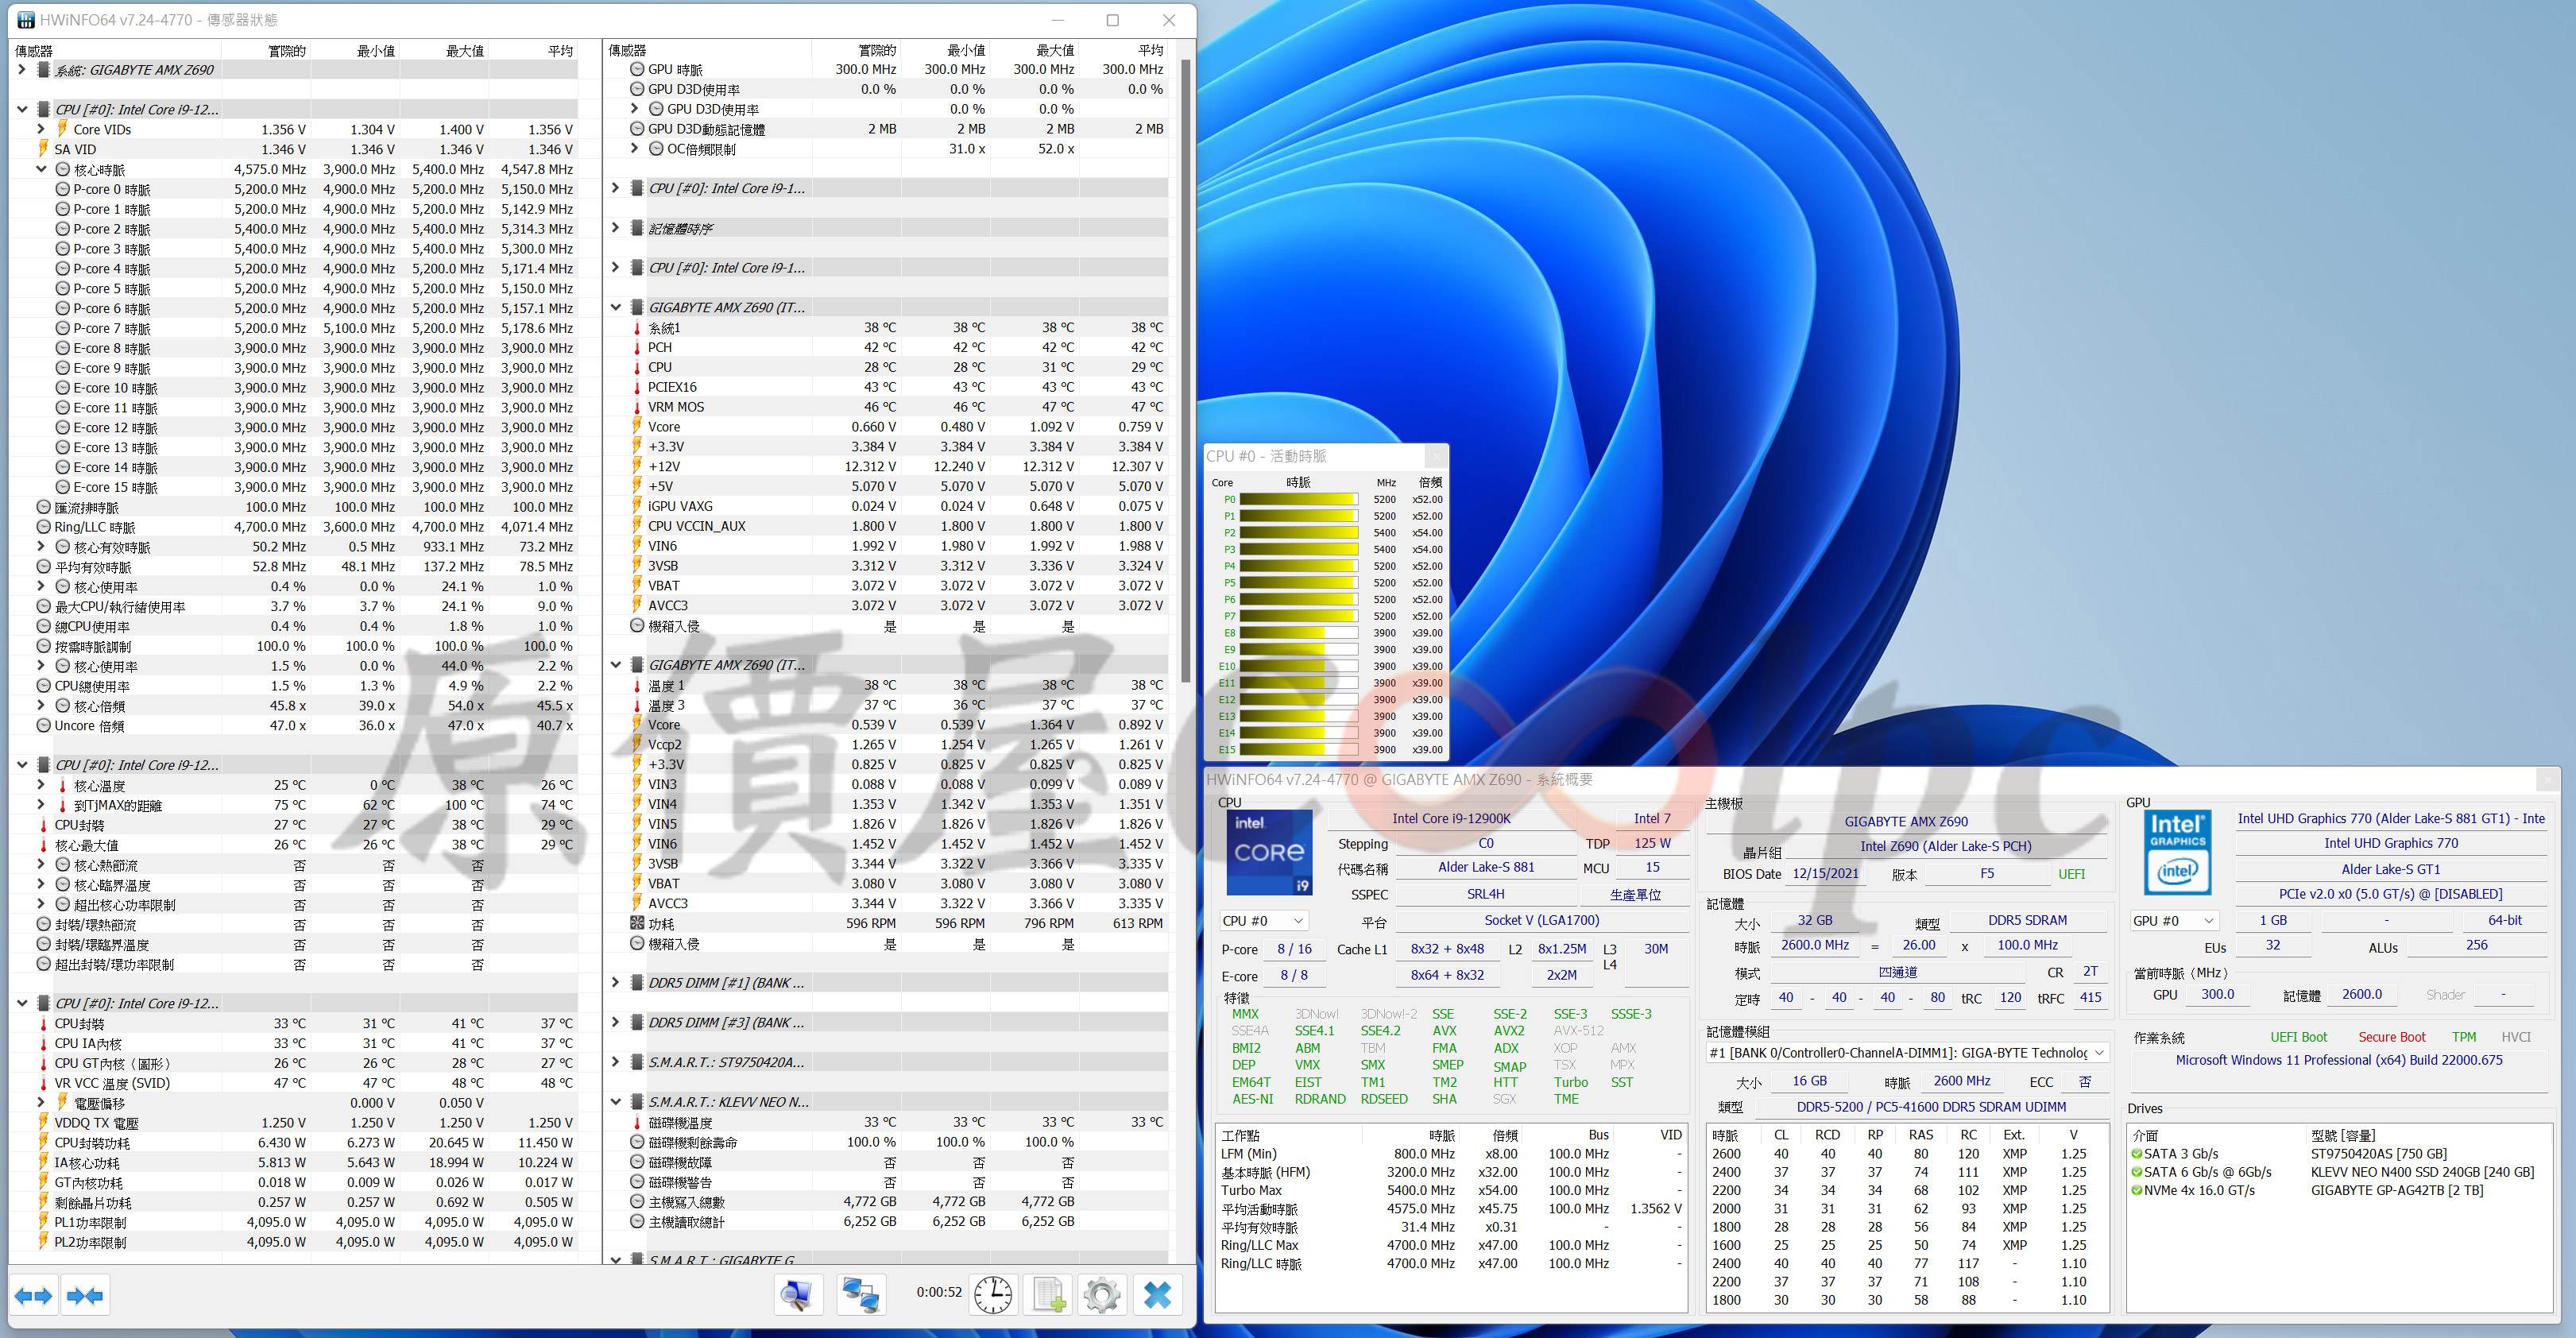Open the GPU #0 selector dropdown
This screenshot has height=1338, width=2576.
pos(2174,921)
